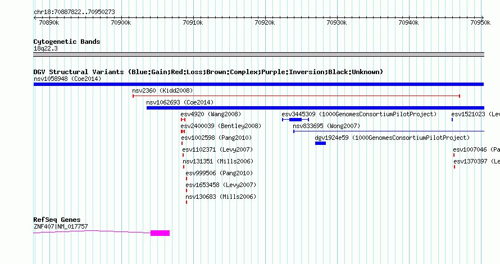Click the 70930k ruler tick label
500x264 pixels.
pos(337,22)
